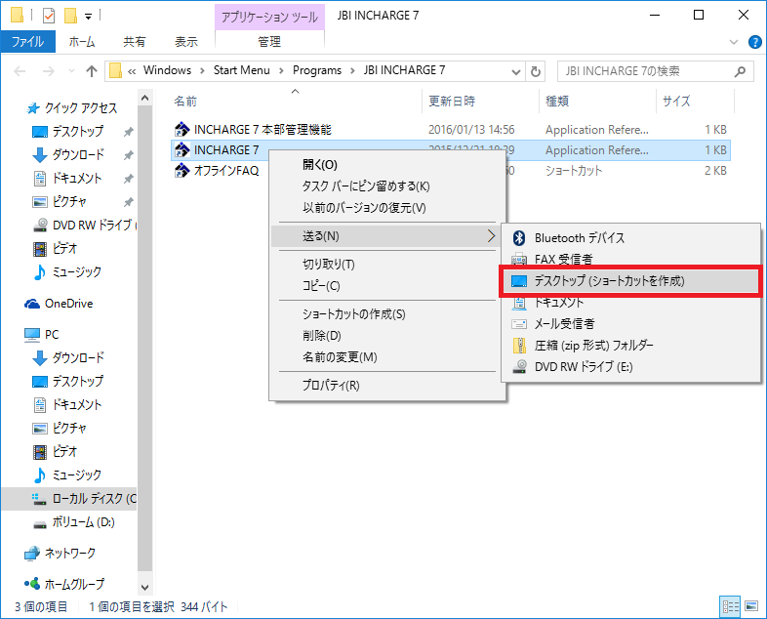Choose プロパティ(R) in the context menu
This screenshot has height=619, width=767.
pyautogui.click(x=387, y=386)
